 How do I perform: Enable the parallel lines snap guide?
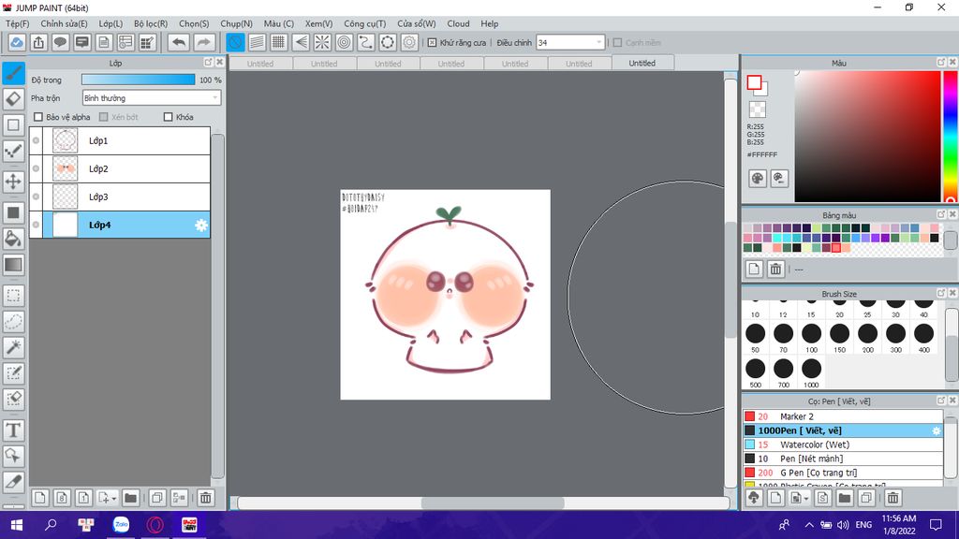257,42
